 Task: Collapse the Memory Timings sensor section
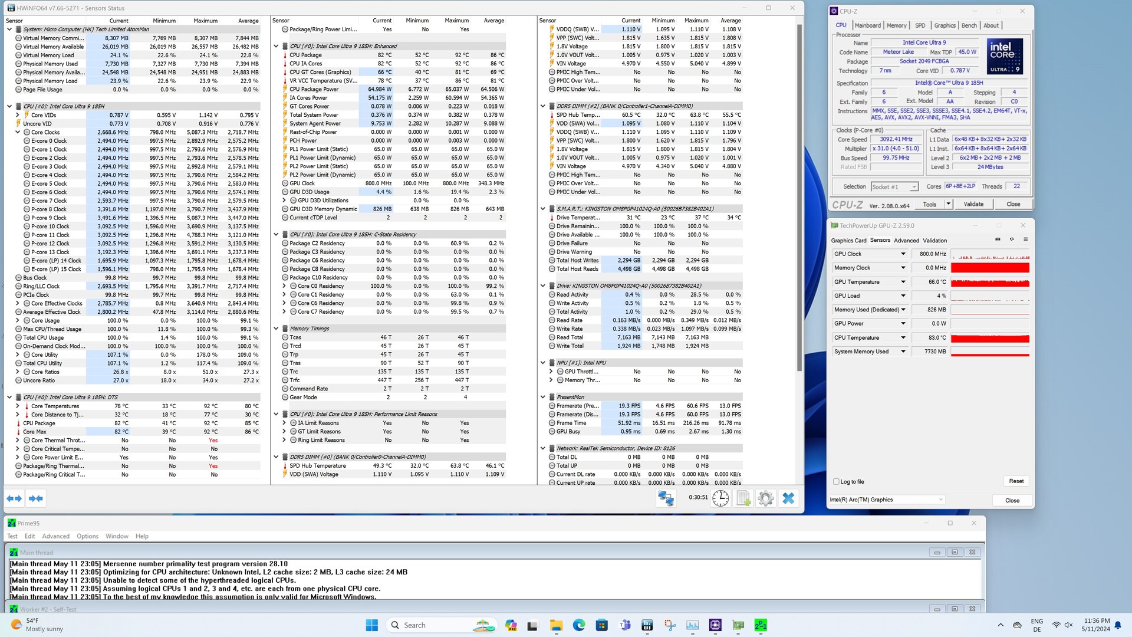click(276, 329)
